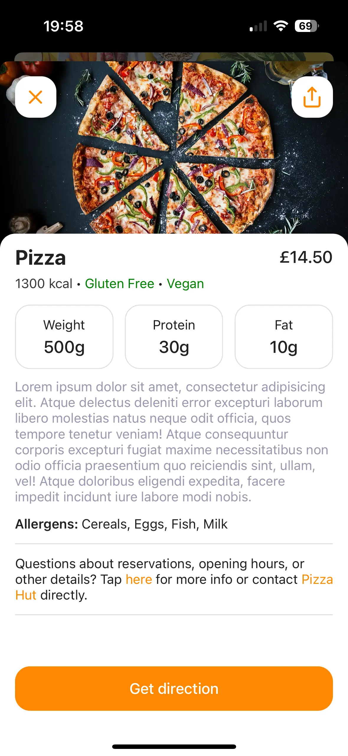The width and height of the screenshot is (348, 756).
Task: Open the Pizza Hut contact link
Action: [x=317, y=579]
